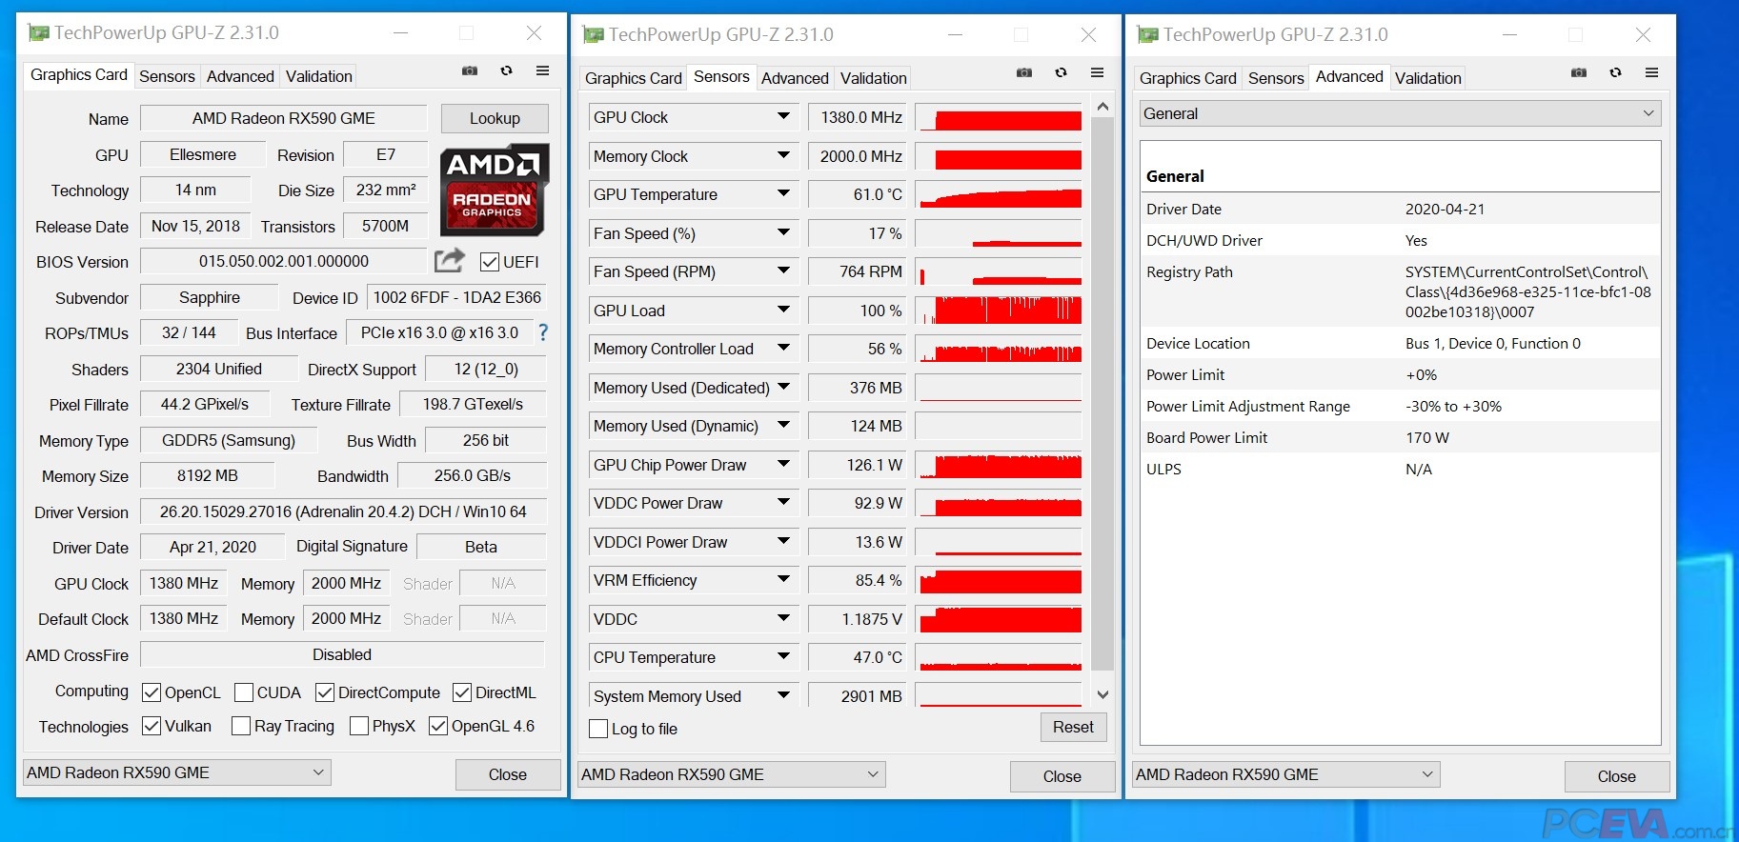The image size is (1739, 842).
Task: Click sensors scrollbar down arrow
Action: [x=1102, y=695]
